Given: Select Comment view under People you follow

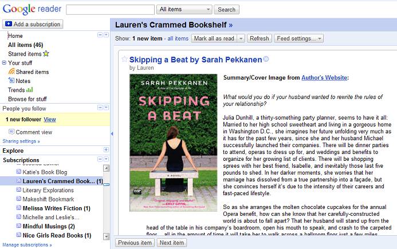Looking at the screenshot, I should point(34,132).
